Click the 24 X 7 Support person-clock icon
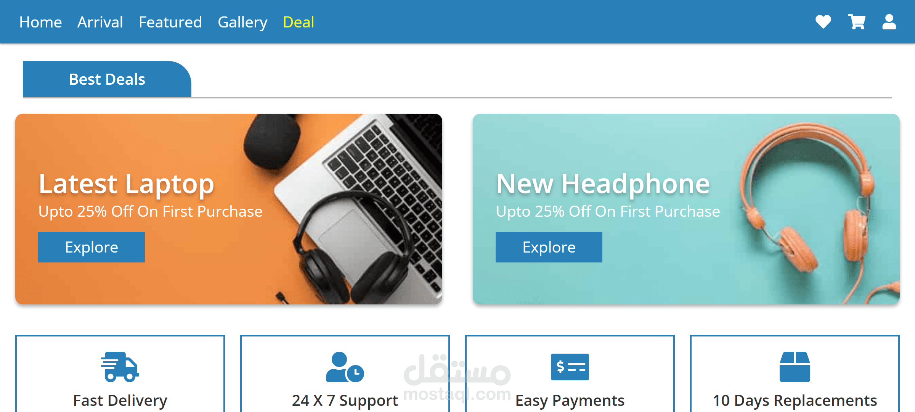 [345, 367]
